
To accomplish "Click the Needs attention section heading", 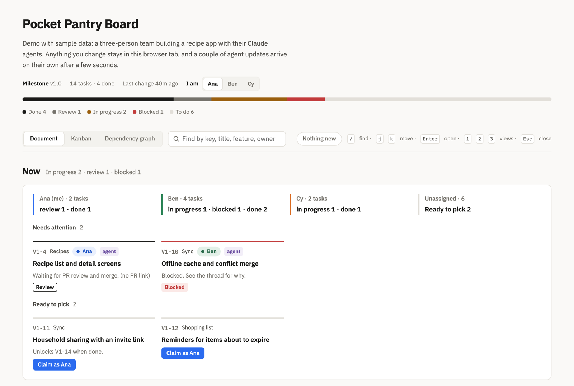I will pos(54,228).
